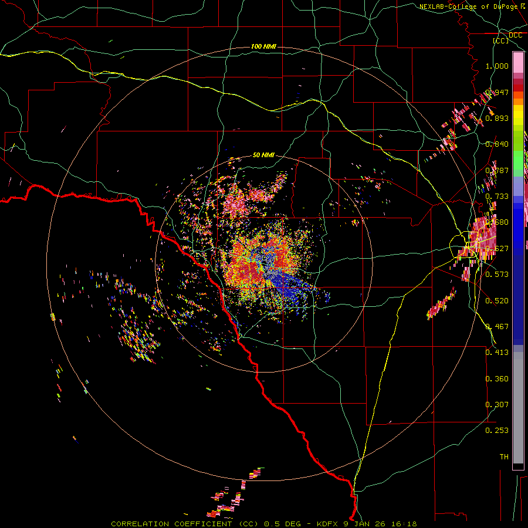Screen dimensions: 528x528
Task: Click the 0.520 scale value
Action: click(497, 300)
